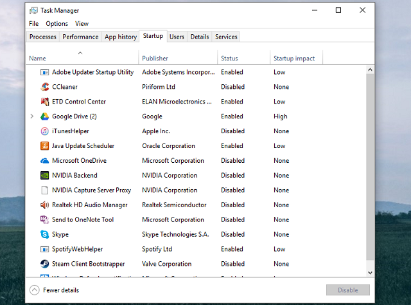Screen dimensions: 411x305
Task: Click Google publisher cell
Action: (152, 116)
